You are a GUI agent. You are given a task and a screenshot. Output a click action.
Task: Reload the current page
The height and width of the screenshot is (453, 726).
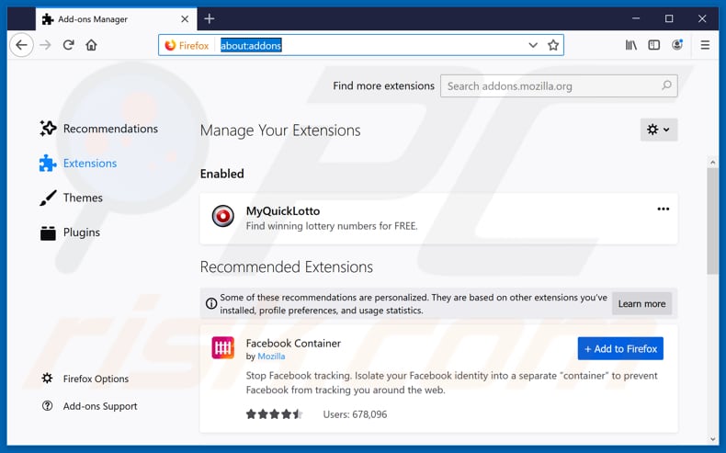[69, 45]
